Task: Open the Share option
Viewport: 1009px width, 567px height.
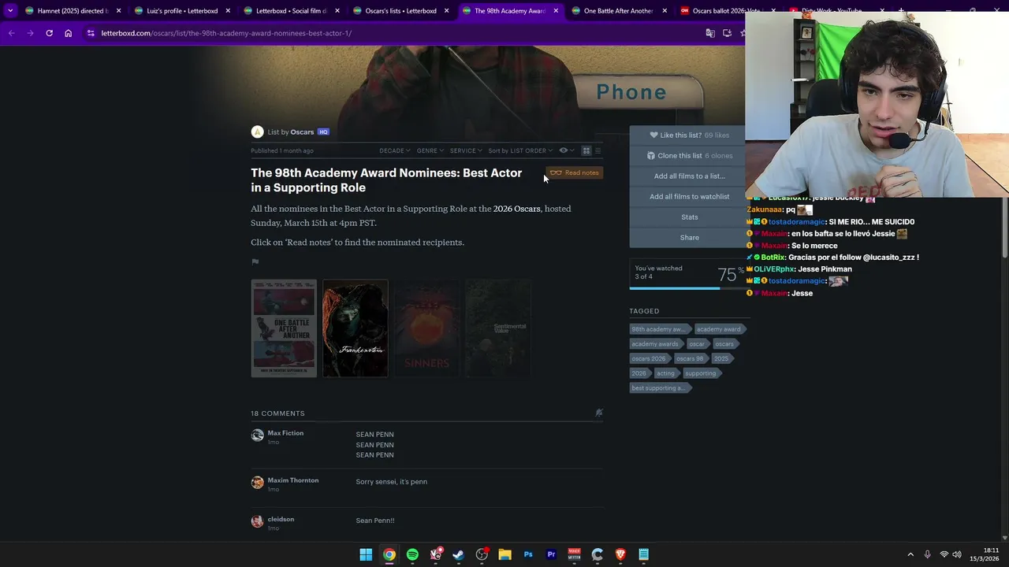Action: (x=689, y=238)
